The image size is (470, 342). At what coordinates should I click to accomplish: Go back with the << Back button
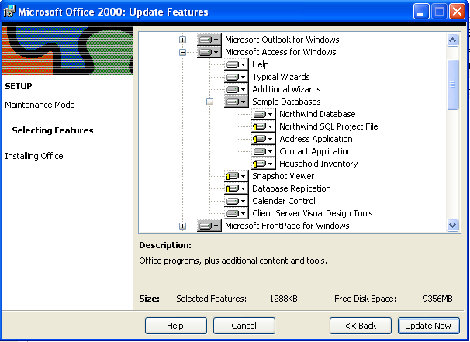(x=361, y=326)
